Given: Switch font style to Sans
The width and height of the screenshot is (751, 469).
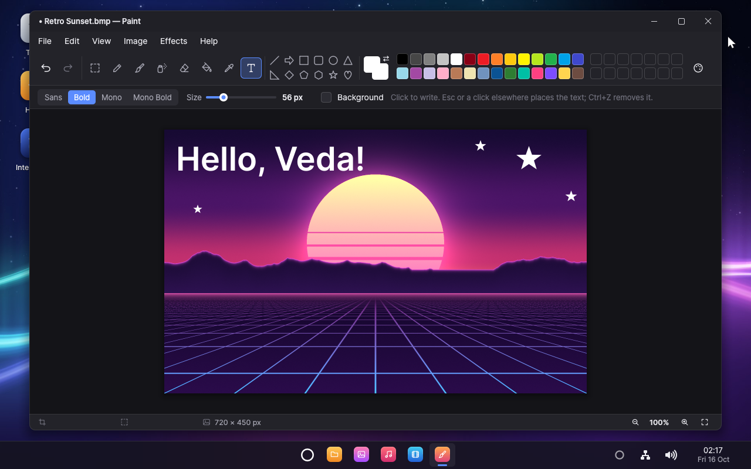Looking at the screenshot, I should (53, 97).
